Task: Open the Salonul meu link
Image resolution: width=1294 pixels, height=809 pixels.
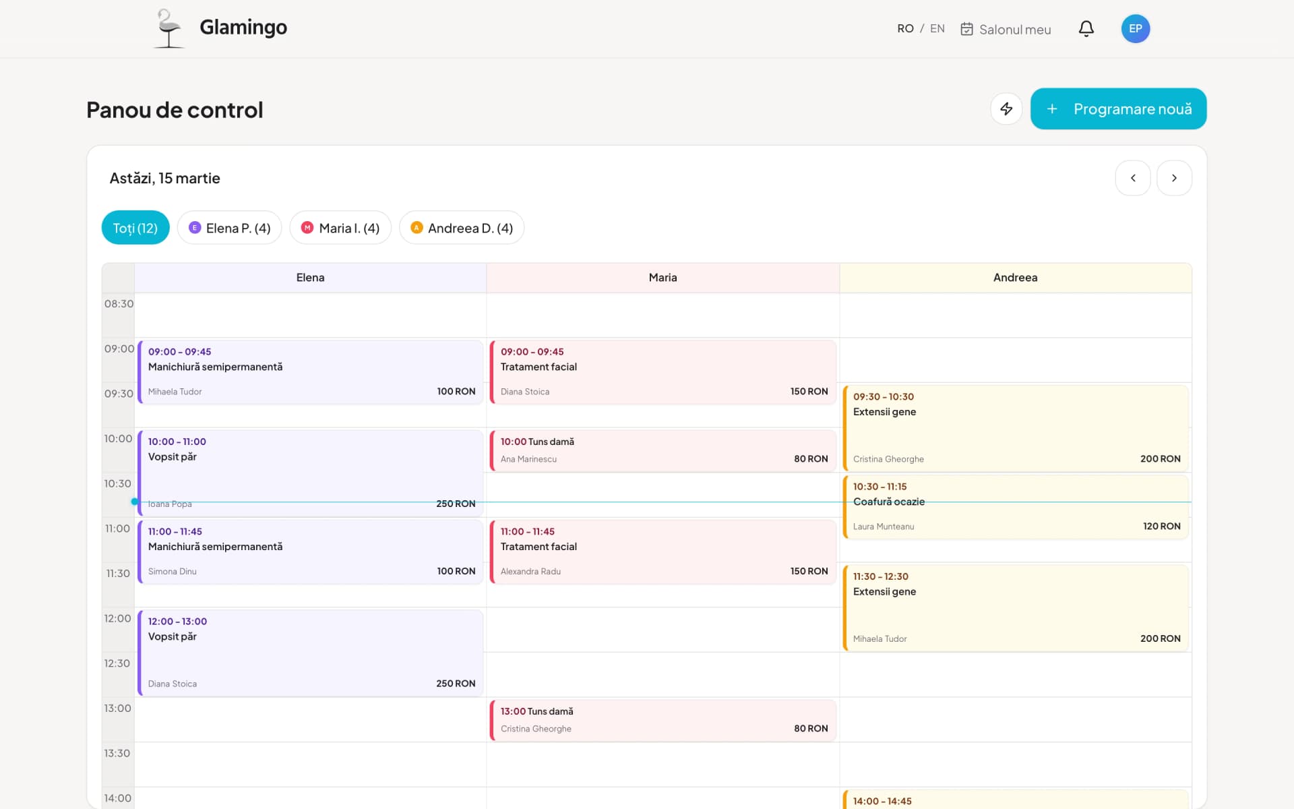Action: pos(1014,29)
